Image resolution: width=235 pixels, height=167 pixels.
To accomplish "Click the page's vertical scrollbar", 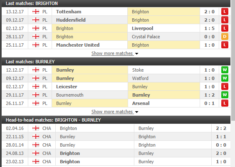I will tap(233, 60).
